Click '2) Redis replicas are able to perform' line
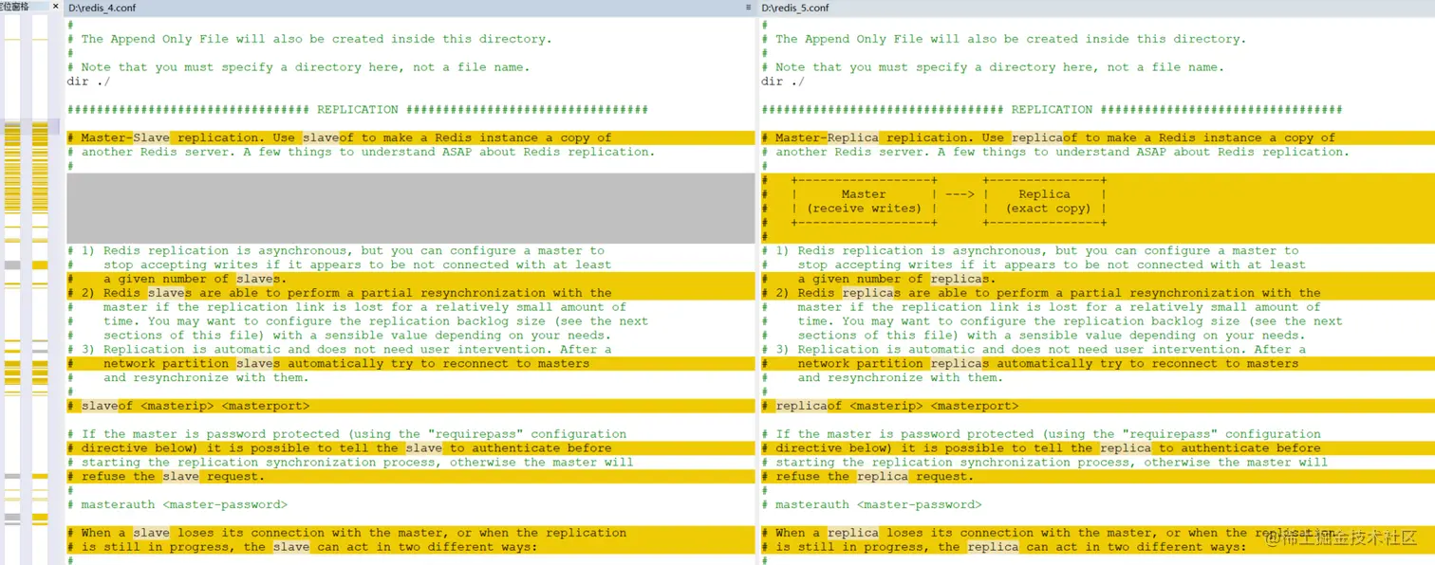Viewport: 1435px width, 565px height. point(1098,293)
